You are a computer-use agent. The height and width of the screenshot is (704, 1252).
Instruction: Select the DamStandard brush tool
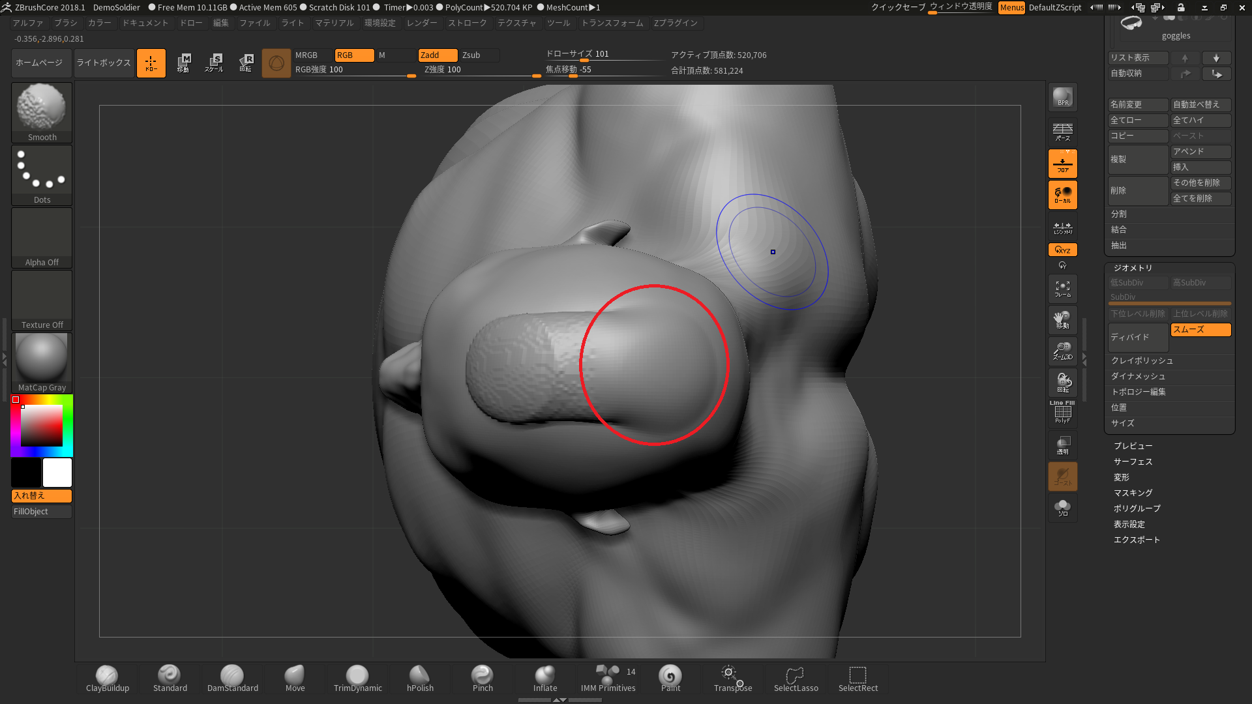(x=231, y=677)
